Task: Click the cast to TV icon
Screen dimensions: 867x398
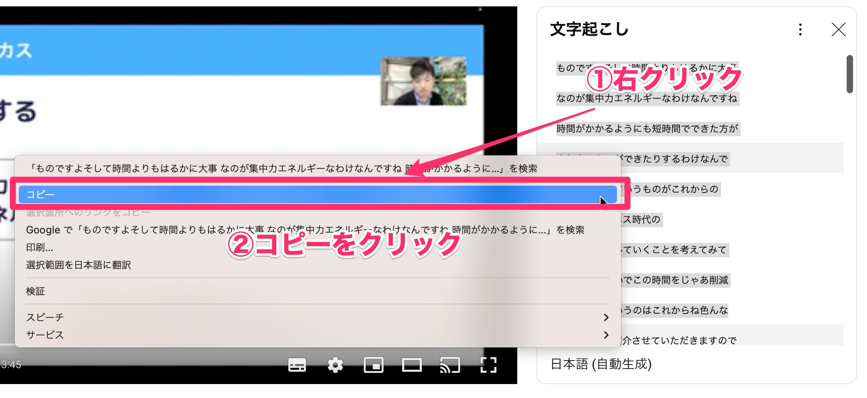Action: click(450, 365)
